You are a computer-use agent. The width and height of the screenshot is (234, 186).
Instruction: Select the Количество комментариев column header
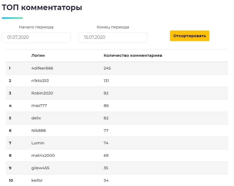(133, 55)
